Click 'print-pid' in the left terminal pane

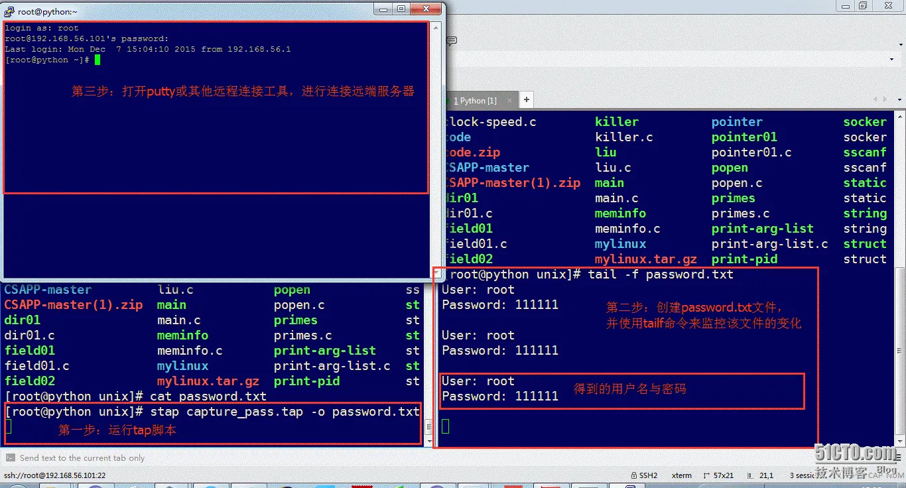(x=306, y=381)
